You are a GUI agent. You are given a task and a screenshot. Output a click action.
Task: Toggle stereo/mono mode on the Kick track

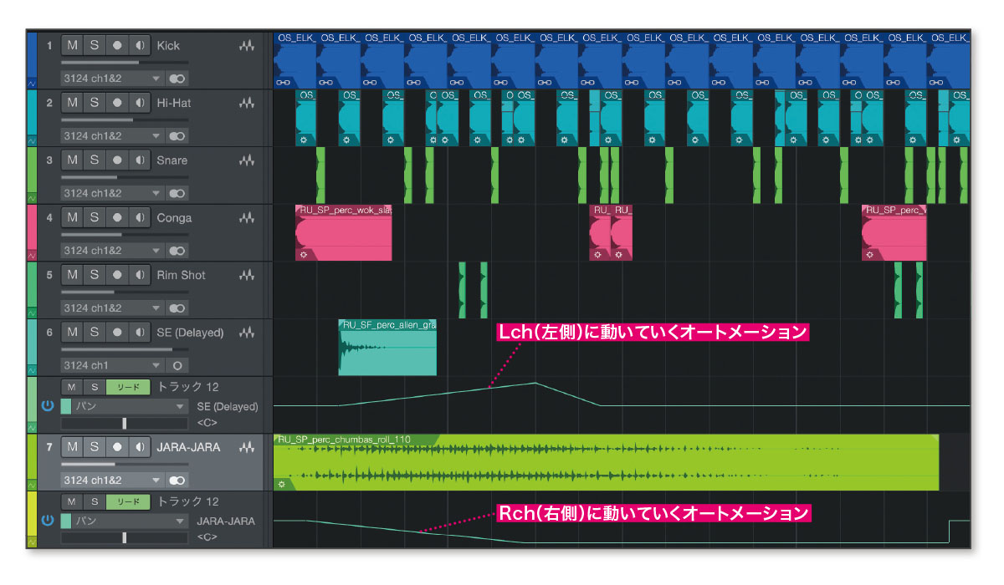pos(177,78)
